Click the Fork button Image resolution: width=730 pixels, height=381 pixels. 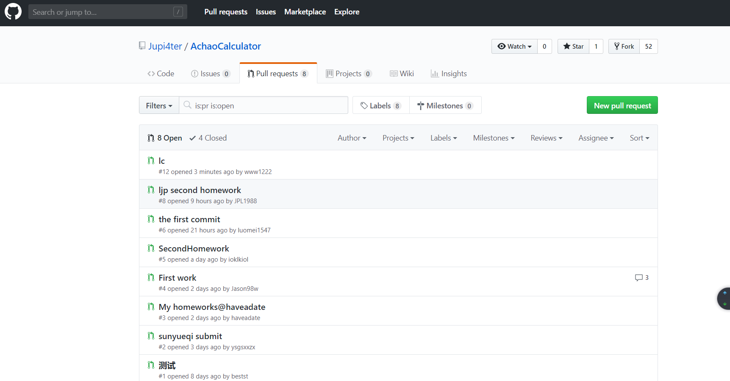pyautogui.click(x=624, y=47)
